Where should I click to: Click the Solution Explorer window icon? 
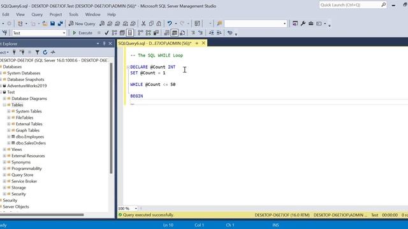click(x=295, y=24)
